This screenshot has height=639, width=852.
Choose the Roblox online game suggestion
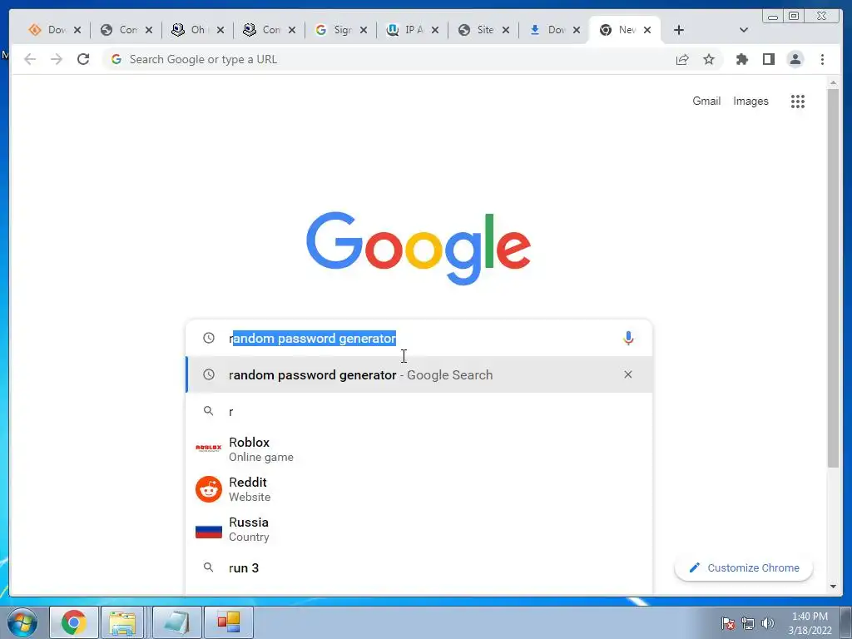coord(419,449)
